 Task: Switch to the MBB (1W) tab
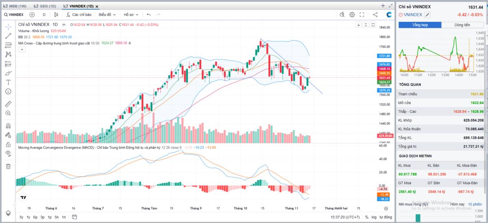(15, 6)
